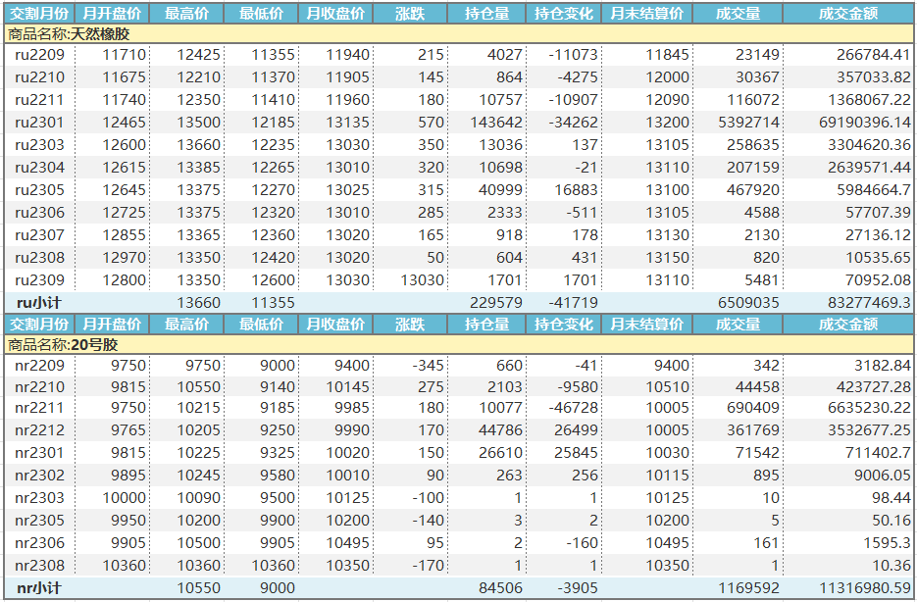Select the nr2212 contract row label
Screen dimensions: 917x602
(39, 430)
